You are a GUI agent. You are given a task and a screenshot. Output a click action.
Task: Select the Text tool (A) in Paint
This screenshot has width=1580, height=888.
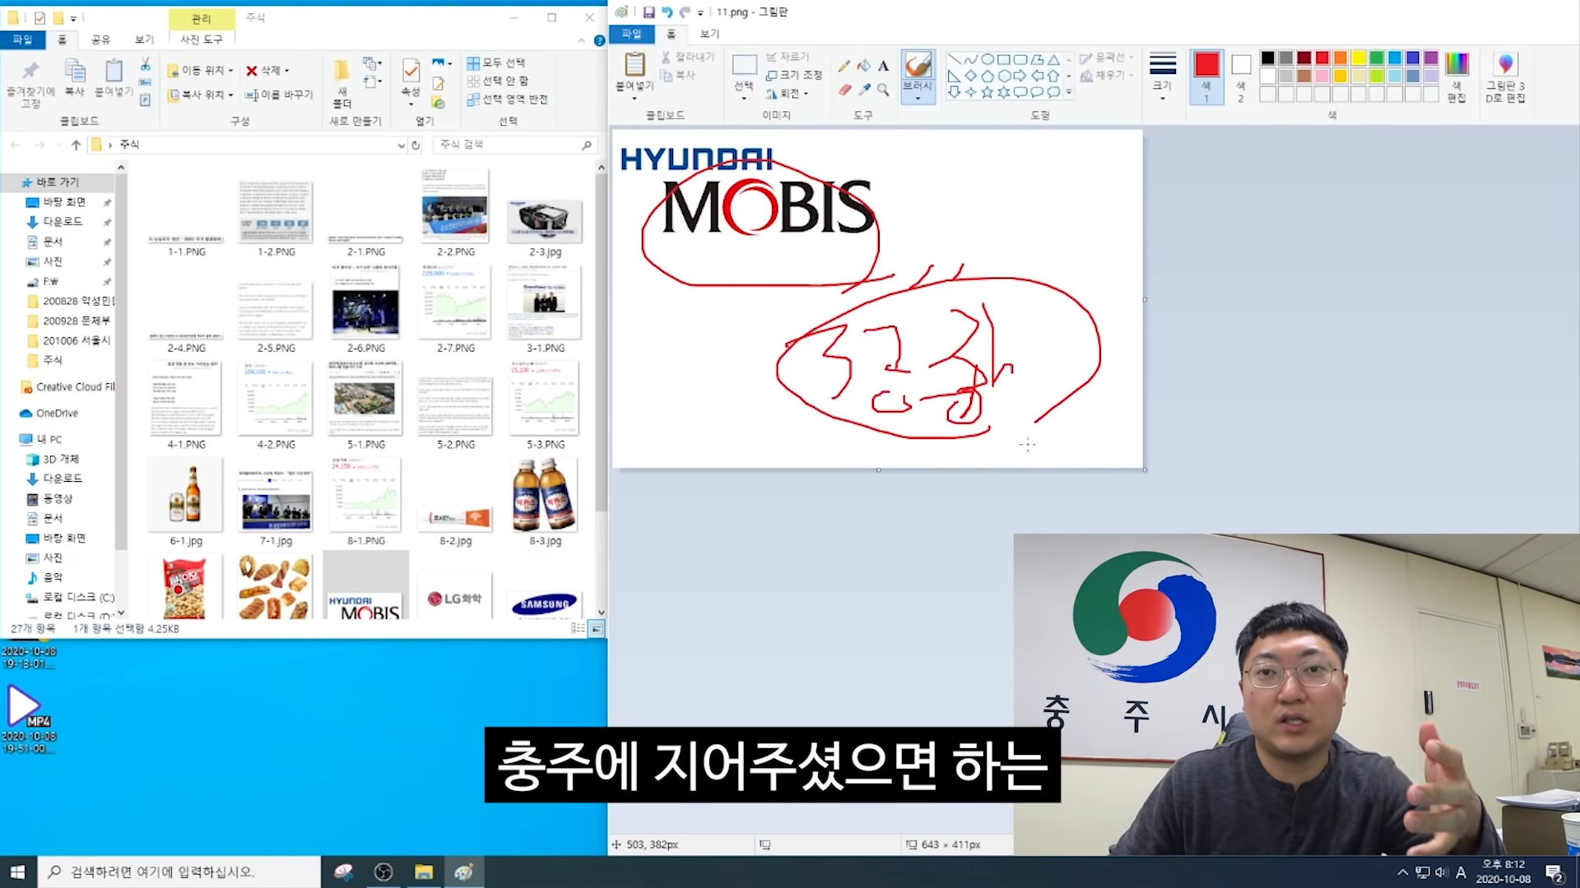point(883,66)
